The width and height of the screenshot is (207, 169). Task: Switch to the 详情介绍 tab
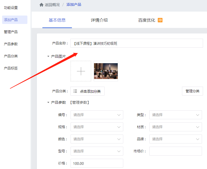[99, 20]
